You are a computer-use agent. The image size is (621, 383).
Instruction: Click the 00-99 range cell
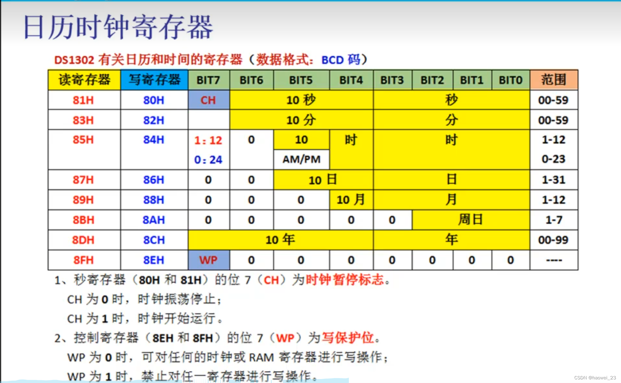554,240
